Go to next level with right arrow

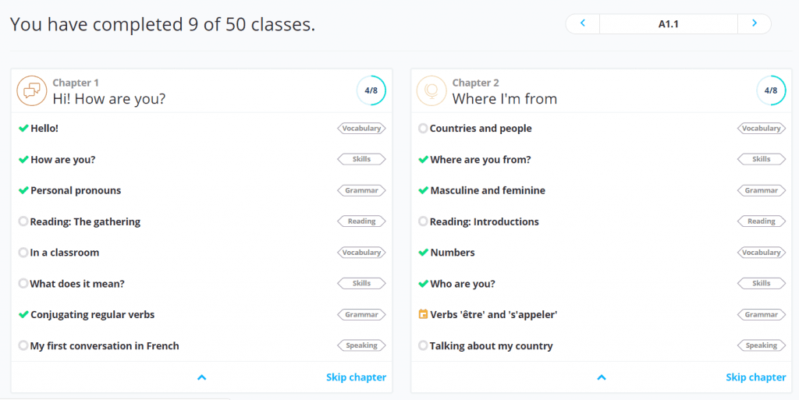coord(755,23)
